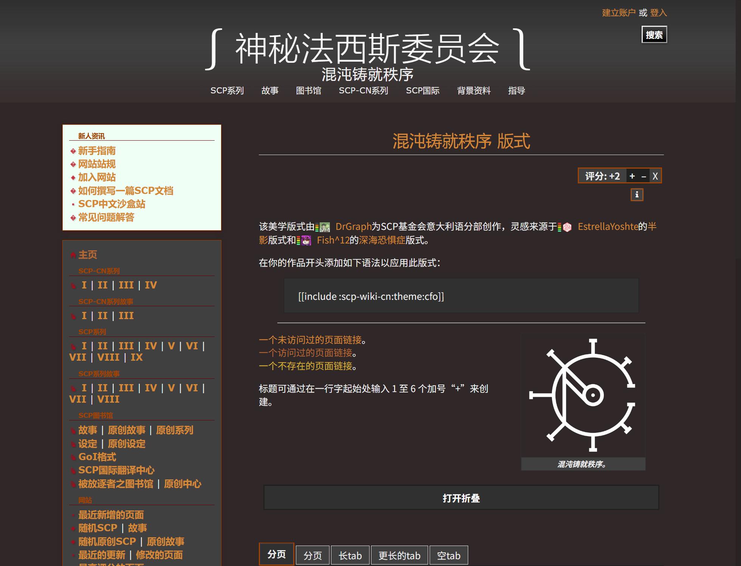The height and width of the screenshot is (566, 741).
Task: Open 深海恐惧症 theme link
Action: [382, 240]
